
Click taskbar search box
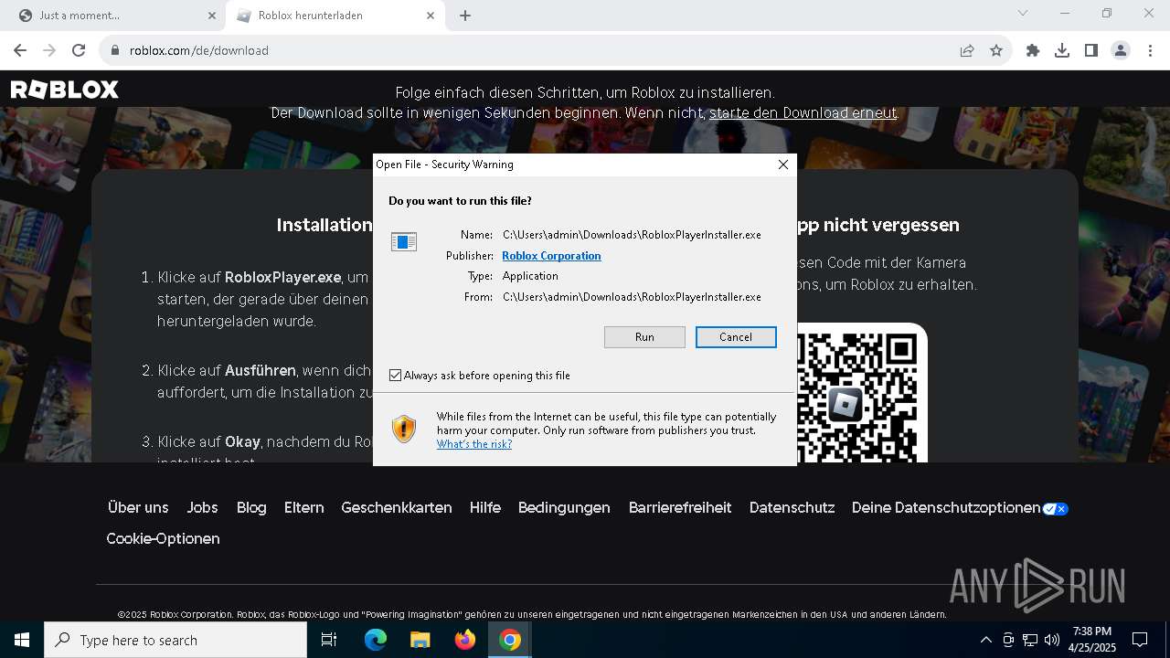175,640
